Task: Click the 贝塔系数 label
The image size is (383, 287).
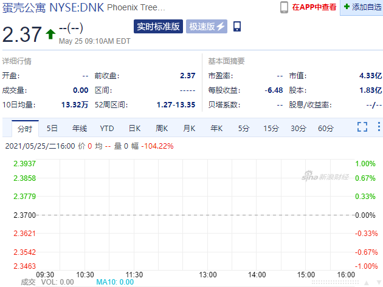Action: point(224,105)
